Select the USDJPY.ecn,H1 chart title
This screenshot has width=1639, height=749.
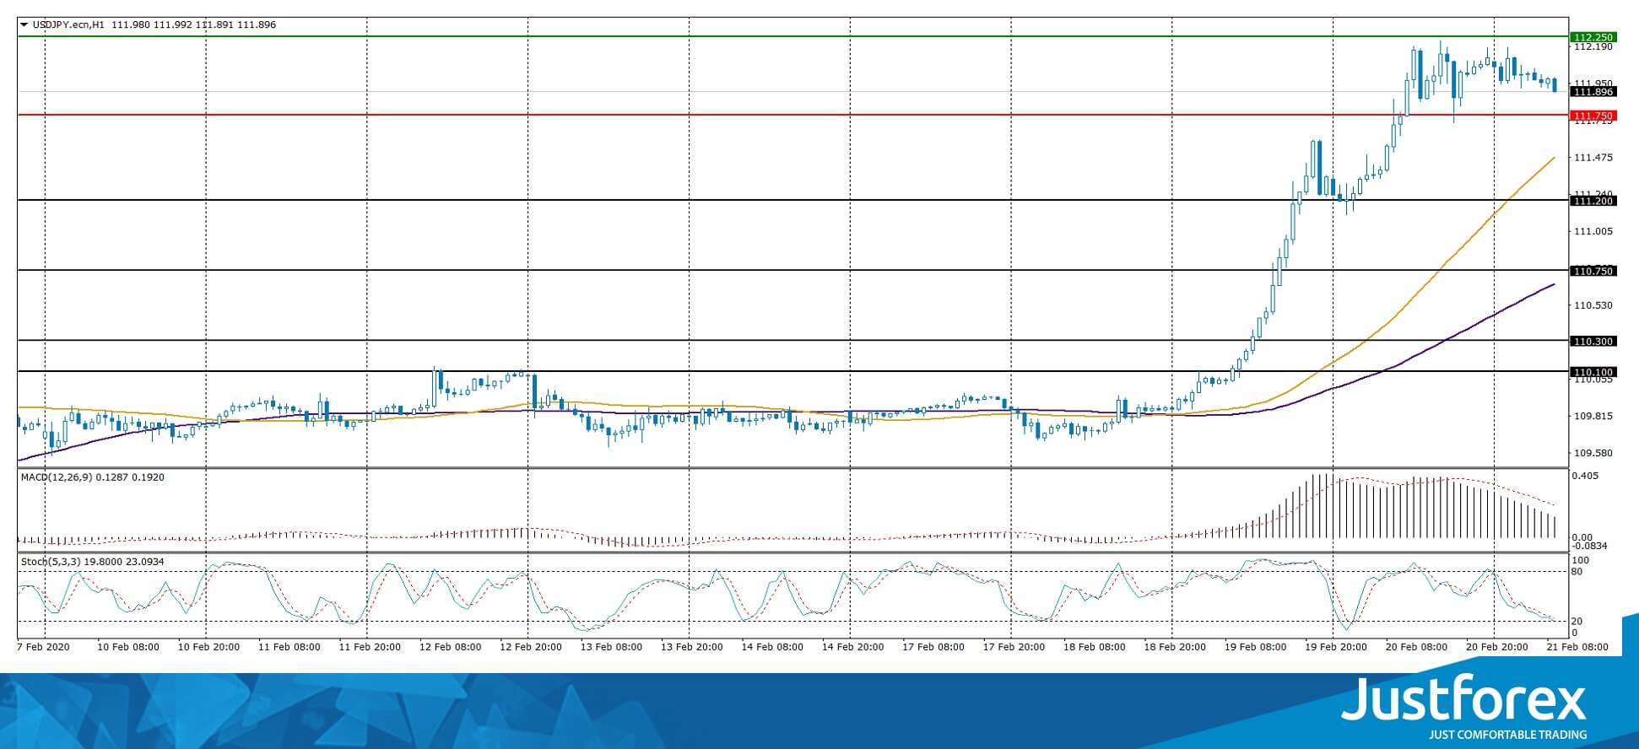point(68,24)
